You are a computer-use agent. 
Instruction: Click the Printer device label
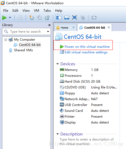coord(70,117)
